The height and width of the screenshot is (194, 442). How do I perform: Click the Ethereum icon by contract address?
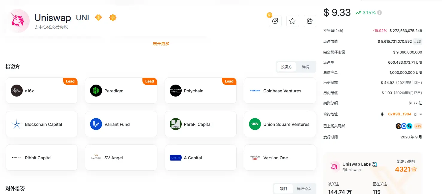tap(382, 114)
